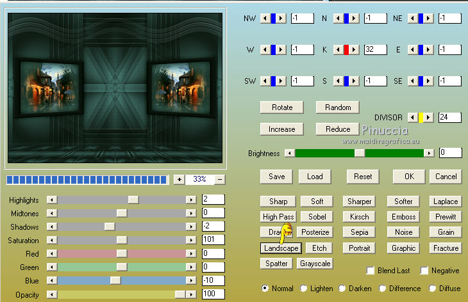Image resolution: width=468 pixels, height=302 pixels.
Task: Zoom in preview with plus button
Action: [180, 179]
